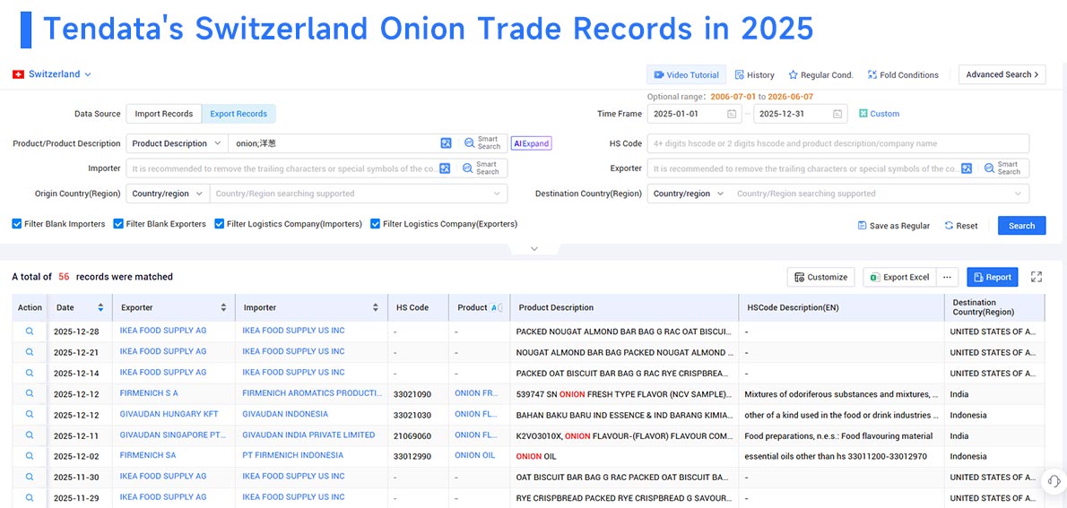Open importer PT FIRMENICH INDONESIA link
Viewport: 1067px width, 508px height.
(292, 455)
